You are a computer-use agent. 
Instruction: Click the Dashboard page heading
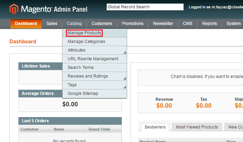[x=23, y=42]
